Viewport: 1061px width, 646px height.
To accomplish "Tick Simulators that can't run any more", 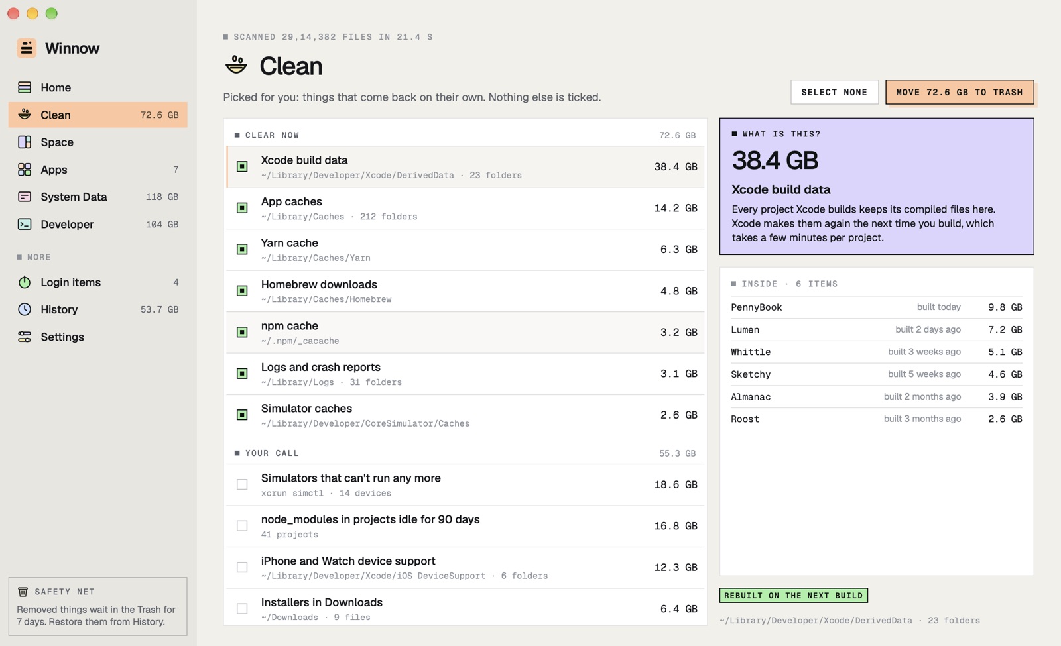I will coord(242,484).
